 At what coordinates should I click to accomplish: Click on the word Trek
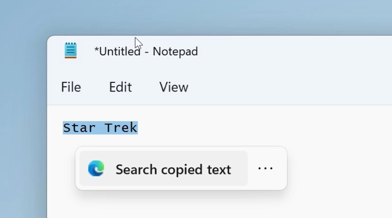(121, 128)
